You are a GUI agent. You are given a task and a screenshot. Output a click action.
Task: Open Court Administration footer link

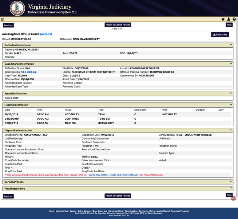click(x=128, y=211)
